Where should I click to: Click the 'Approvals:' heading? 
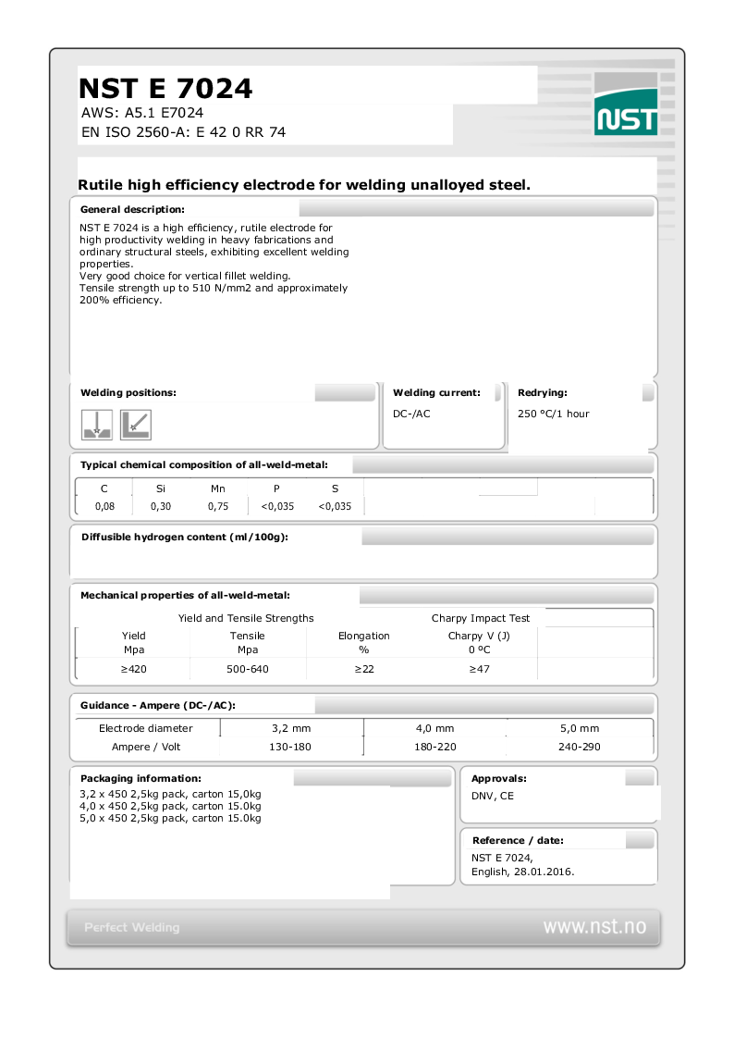click(x=499, y=779)
